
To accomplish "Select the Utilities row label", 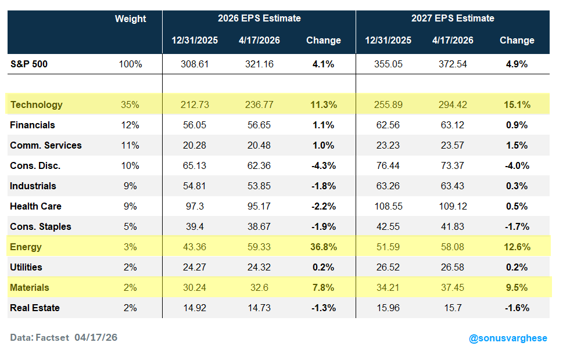I will 26,267.
